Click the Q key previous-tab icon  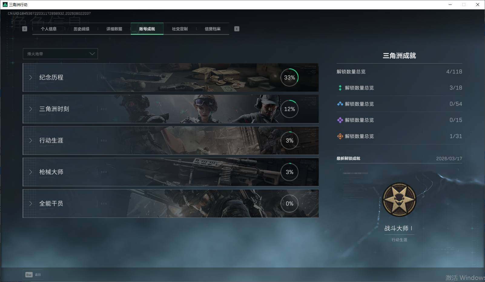(25, 29)
